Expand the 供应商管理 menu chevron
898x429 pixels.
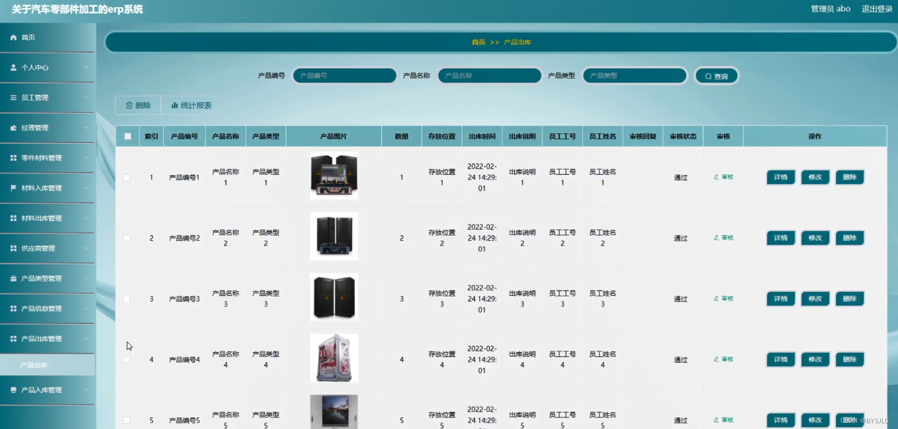pyautogui.click(x=86, y=248)
